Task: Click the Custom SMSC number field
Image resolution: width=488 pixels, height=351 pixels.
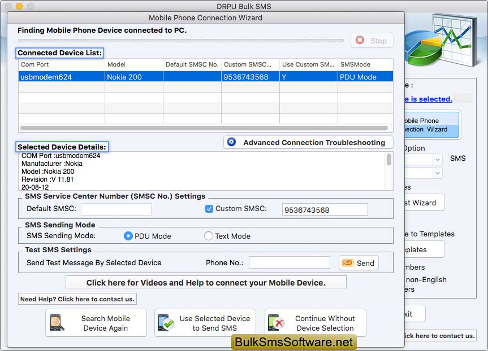Action: [325, 209]
